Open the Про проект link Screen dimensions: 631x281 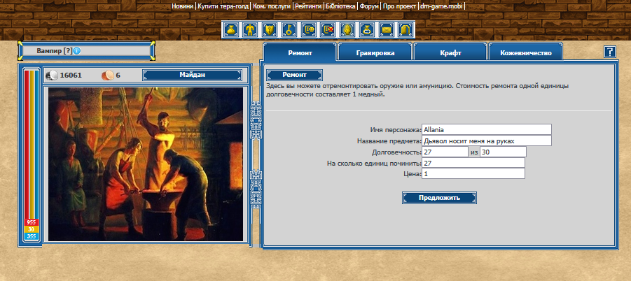click(399, 6)
